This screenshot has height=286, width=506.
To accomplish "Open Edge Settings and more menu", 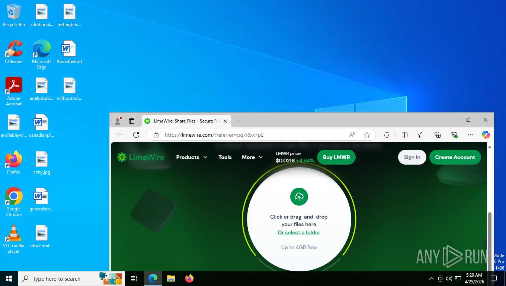I will (x=470, y=135).
